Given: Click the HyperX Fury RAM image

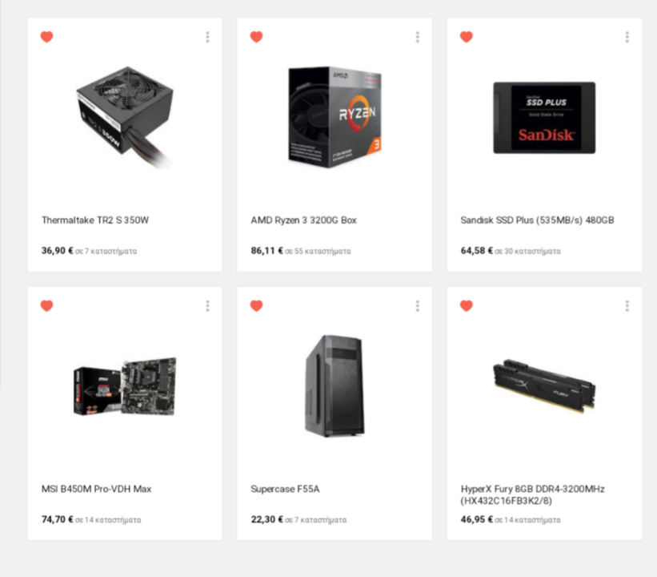Looking at the screenshot, I should [544, 386].
